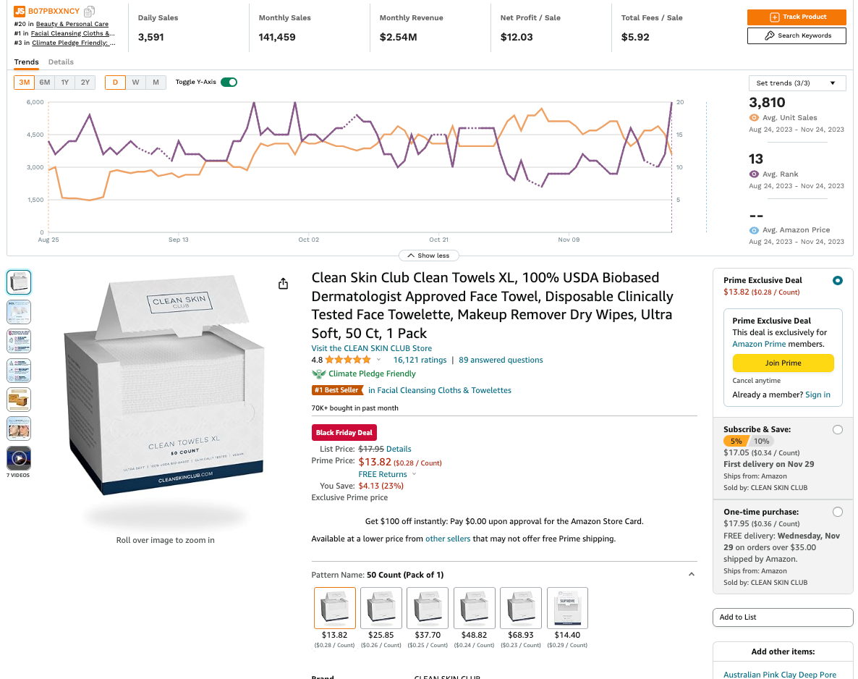Click the Jungle Scout JS logo icon

(x=20, y=11)
